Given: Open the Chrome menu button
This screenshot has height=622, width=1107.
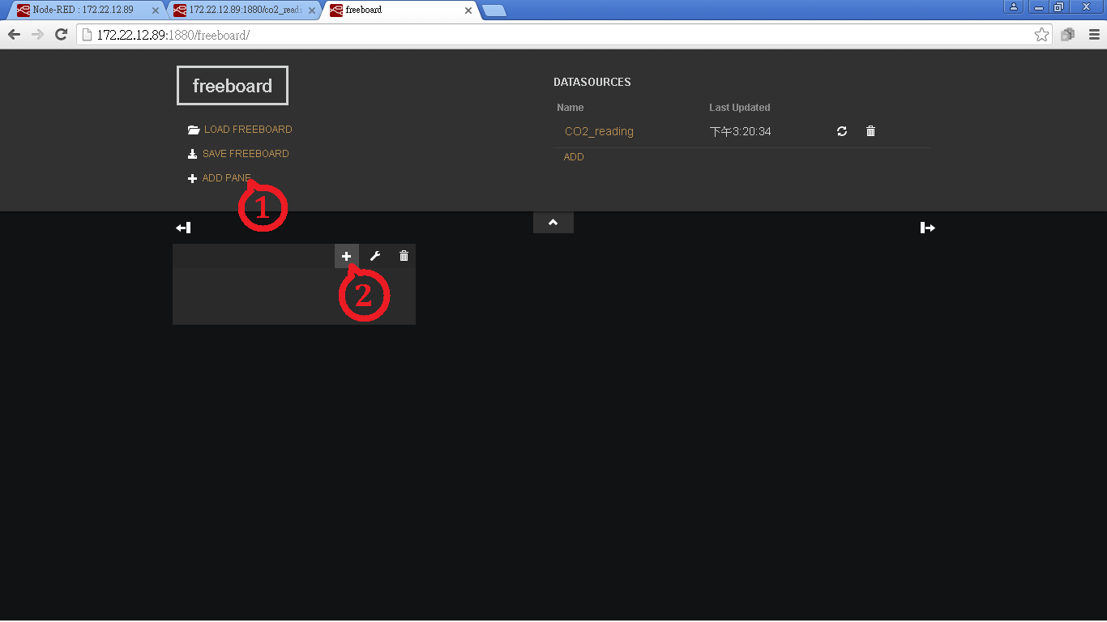Looking at the screenshot, I should (1094, 35).
